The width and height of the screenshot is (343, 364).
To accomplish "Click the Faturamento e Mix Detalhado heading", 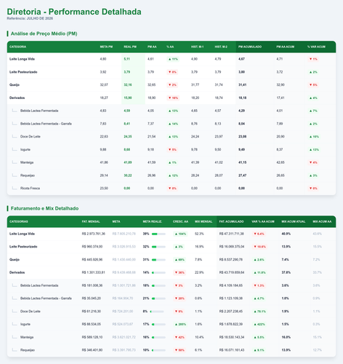I will (44, 208).
